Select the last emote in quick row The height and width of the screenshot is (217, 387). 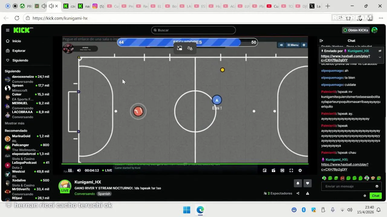[x=379, y=178]
